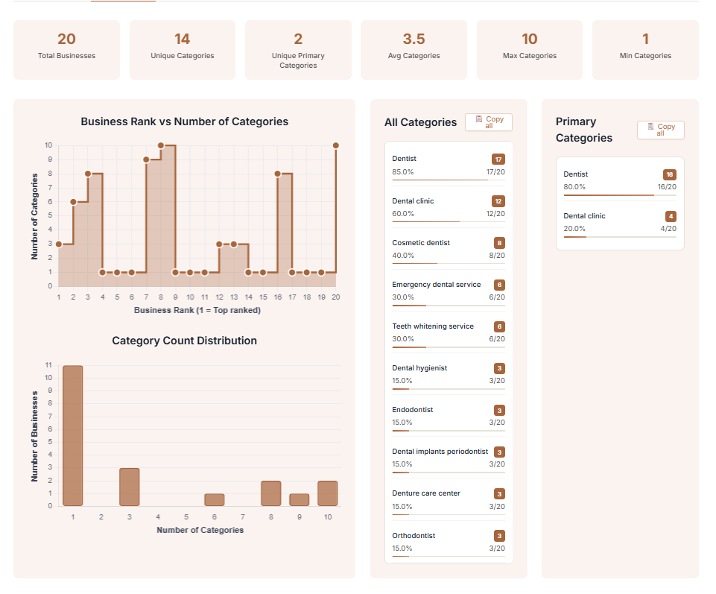Click the primary Dentist 16 count badge
The image size is (716, 594).
tap(669, 174)
